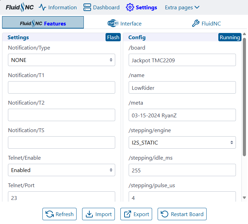
Task: Expand the Extra pages menu
Action: [182, 8]
